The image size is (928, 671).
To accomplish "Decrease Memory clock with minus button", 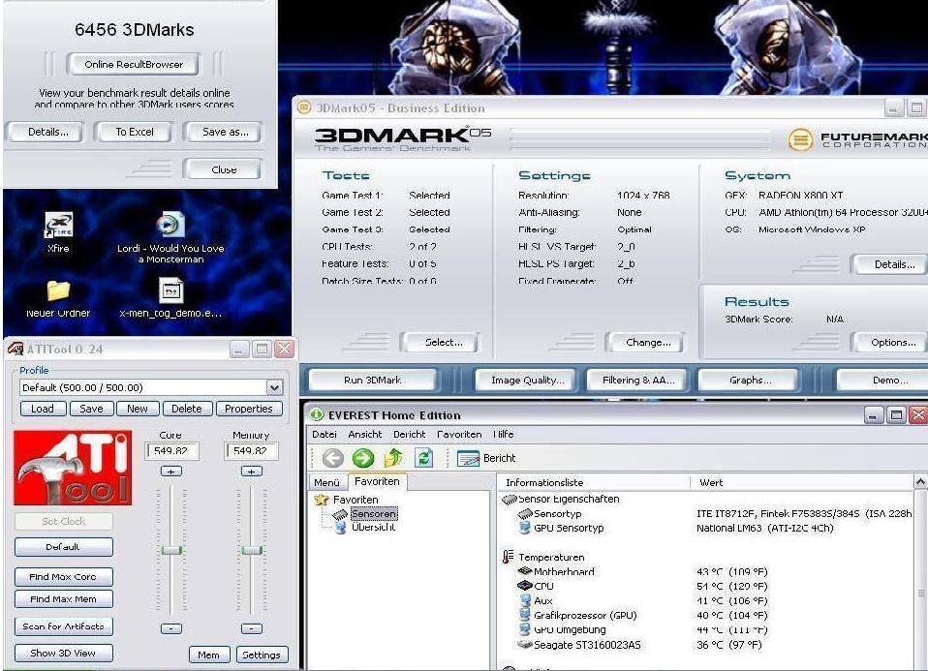I will 252,628.
